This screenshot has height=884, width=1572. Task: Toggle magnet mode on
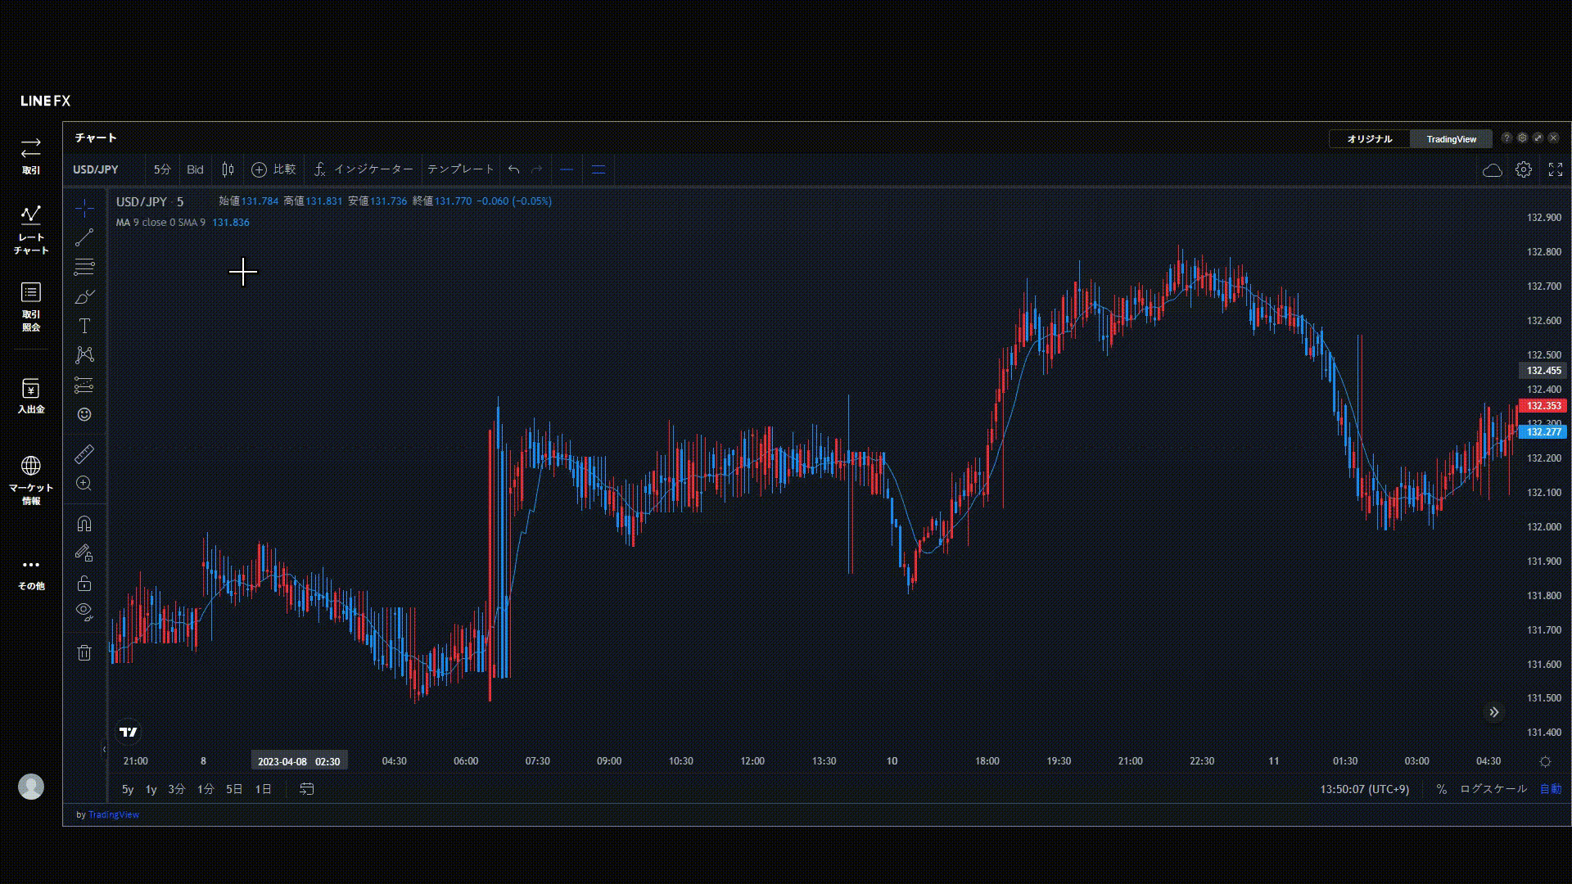click(84, 524)
